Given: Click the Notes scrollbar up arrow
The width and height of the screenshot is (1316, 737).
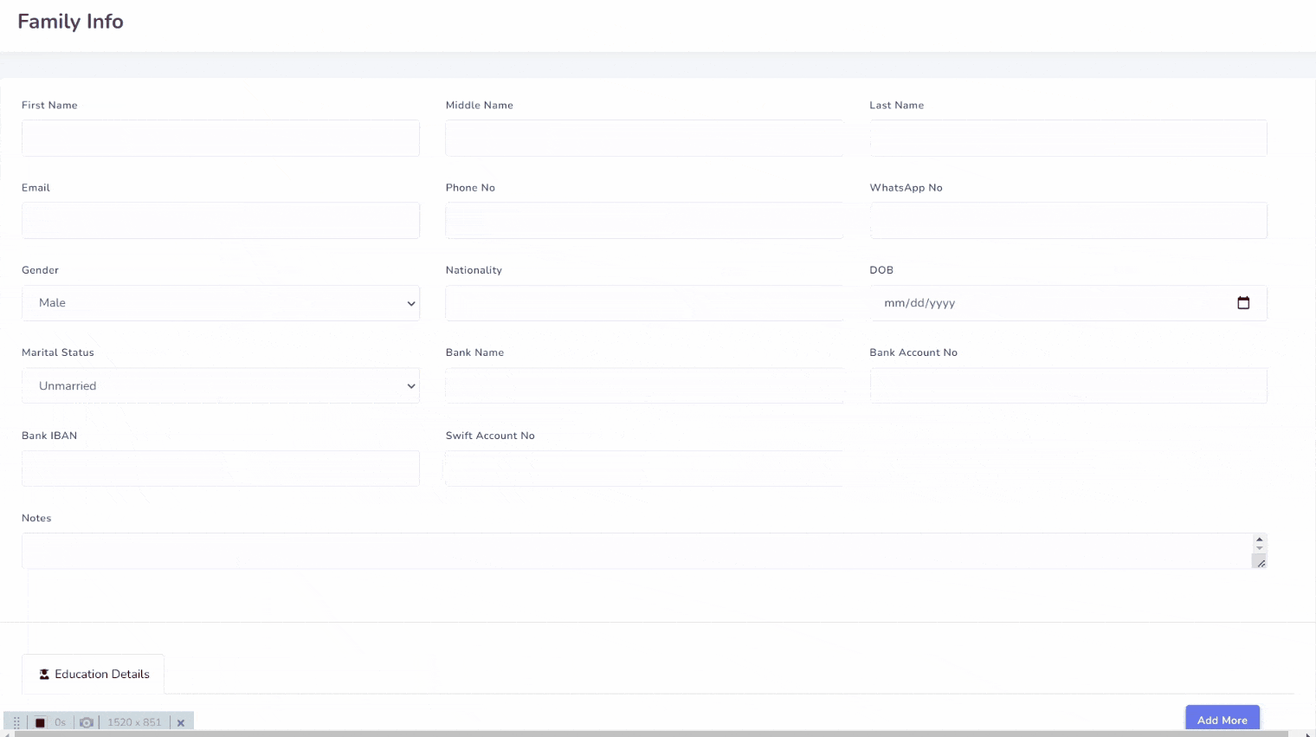Looking at the screenshot, I should click(x=1260, y=539).
